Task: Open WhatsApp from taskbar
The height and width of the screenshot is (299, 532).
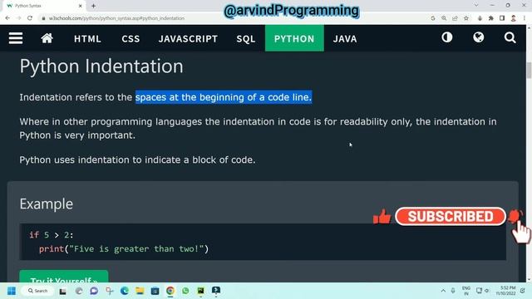Action: [185, 291]
